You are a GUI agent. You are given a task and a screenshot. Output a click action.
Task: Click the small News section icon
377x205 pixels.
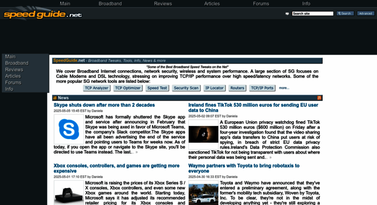tap(55, 98)
